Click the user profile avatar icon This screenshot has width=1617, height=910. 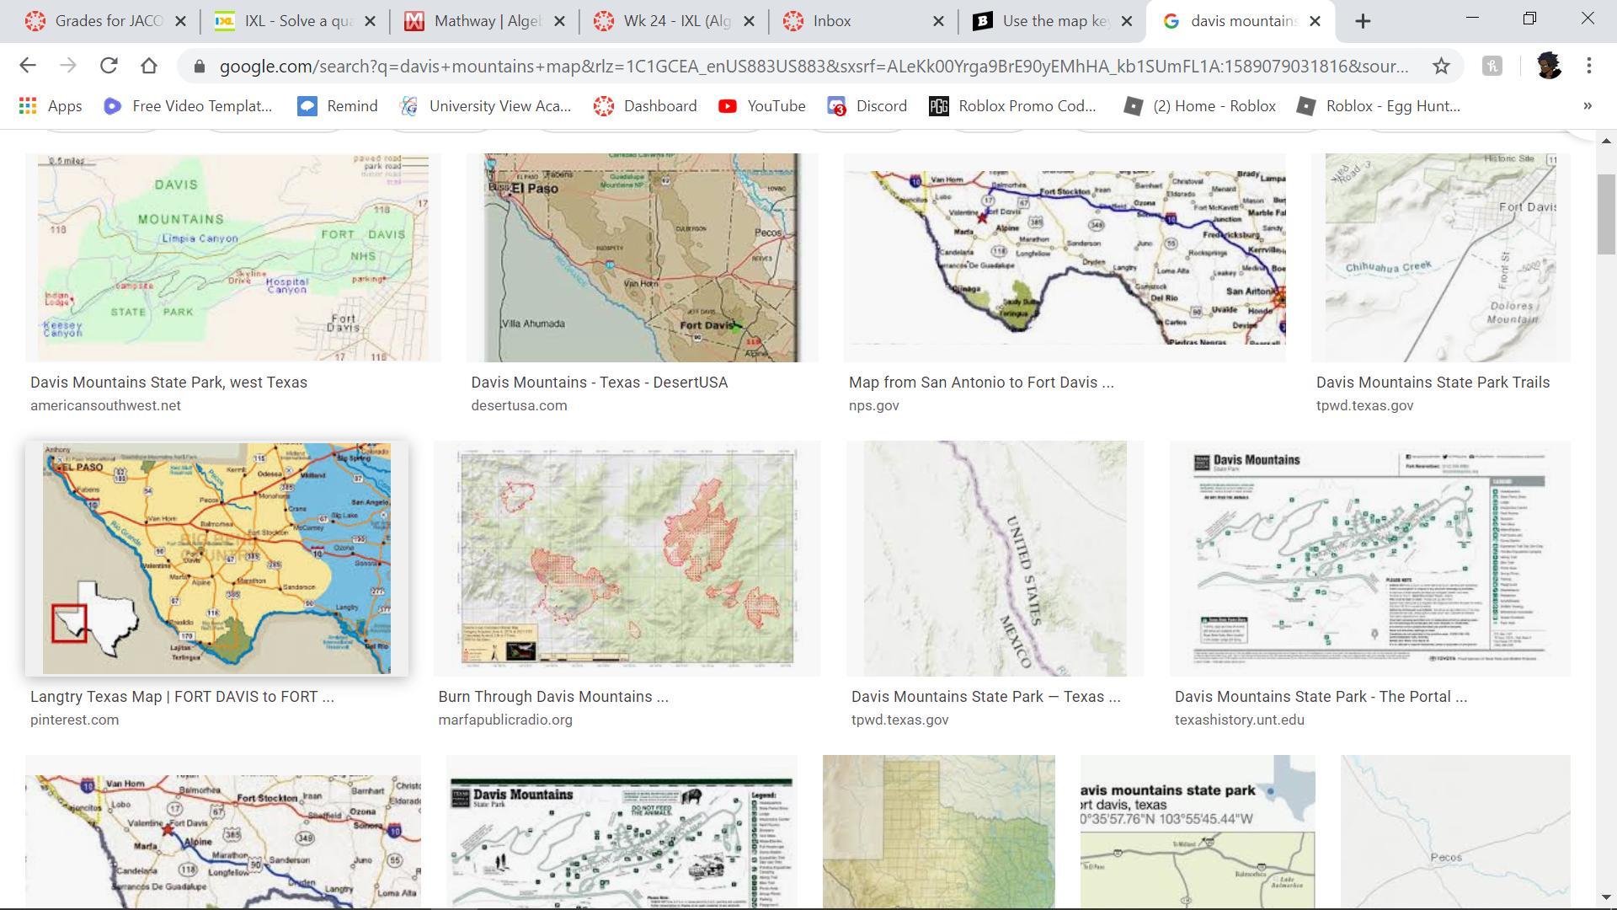click(x=1548, y=66)
